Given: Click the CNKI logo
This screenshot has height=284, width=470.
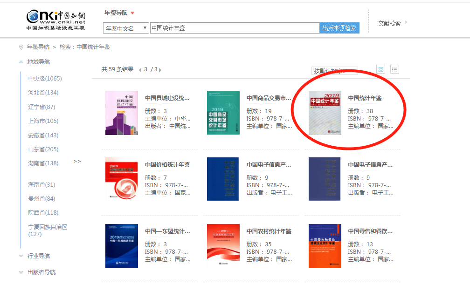Looking at the screenshot, I should [x=56, y=20].
